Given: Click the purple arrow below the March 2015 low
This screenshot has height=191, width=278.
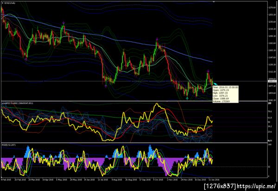Looking at the screenshot, I should coord(26,59).
